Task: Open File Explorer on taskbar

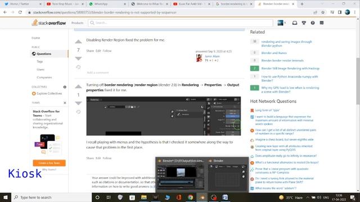Action: click(144, 197)
